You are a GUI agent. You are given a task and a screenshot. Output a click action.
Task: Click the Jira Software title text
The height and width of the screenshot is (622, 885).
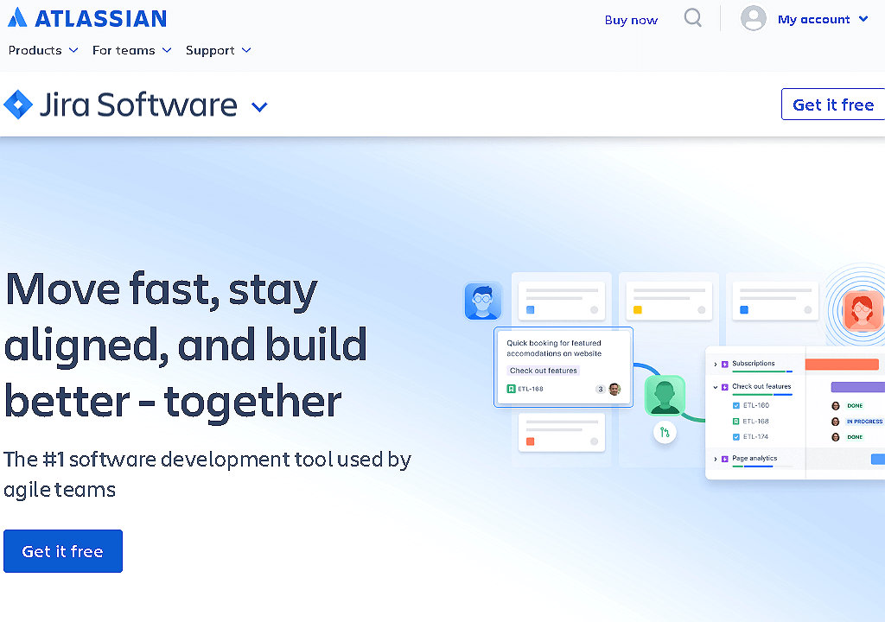[x=138, y=105]
